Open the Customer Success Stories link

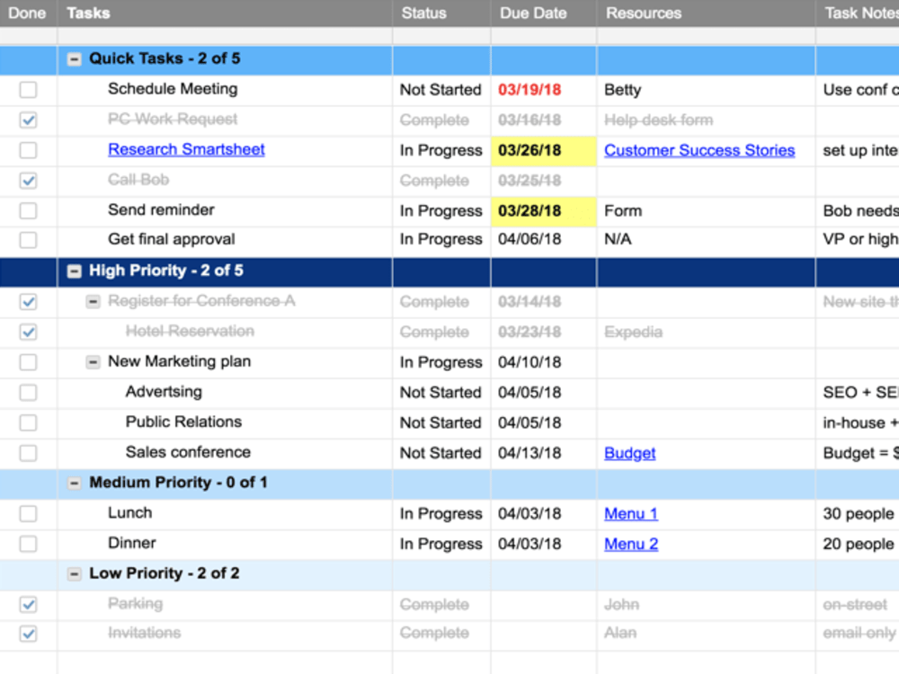pyautogui.click(x=699, y=150)
